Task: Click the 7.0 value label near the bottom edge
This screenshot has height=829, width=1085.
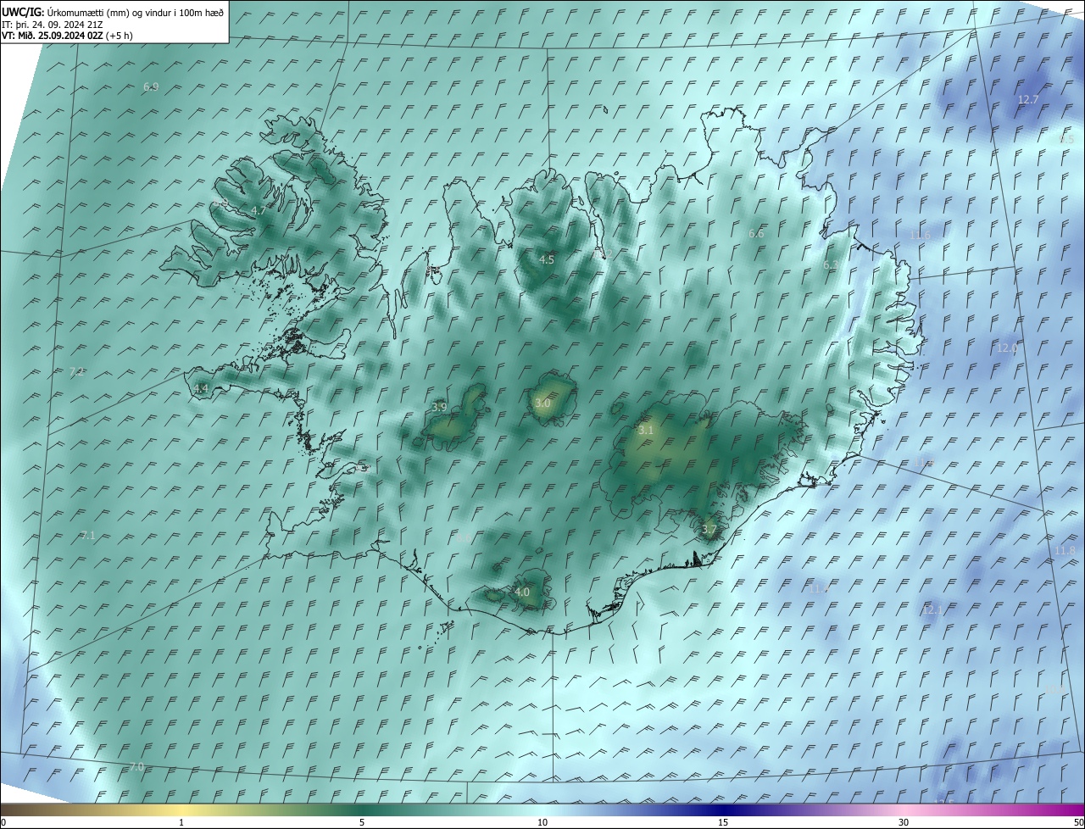Action: click(x=137, y=767)
